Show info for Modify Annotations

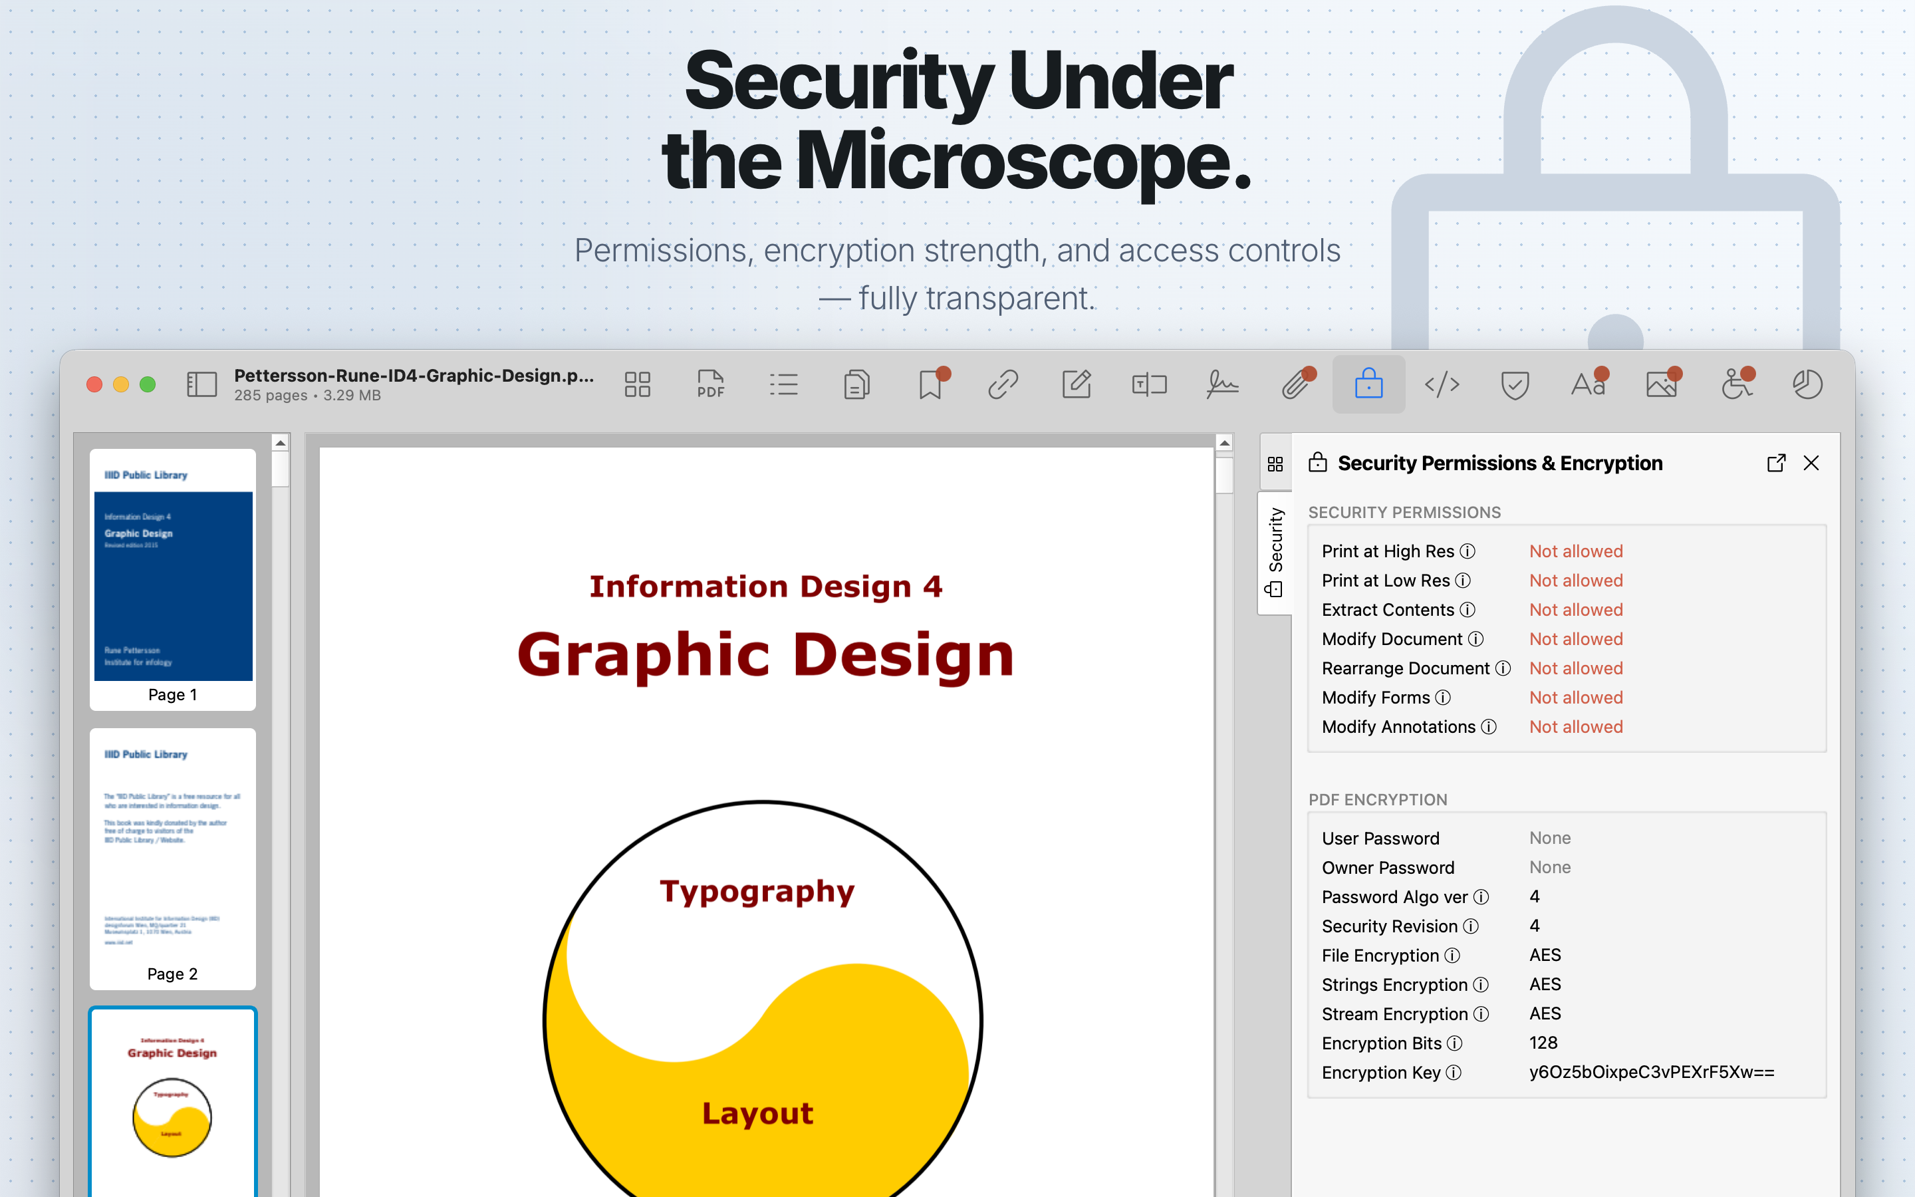click(1489, 727)
